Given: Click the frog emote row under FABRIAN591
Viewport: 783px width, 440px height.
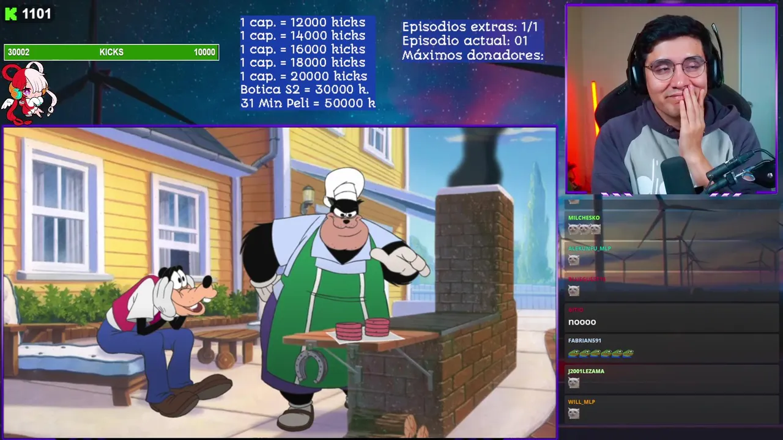Looking at the screenshot, I should click(x=601, y=353).
